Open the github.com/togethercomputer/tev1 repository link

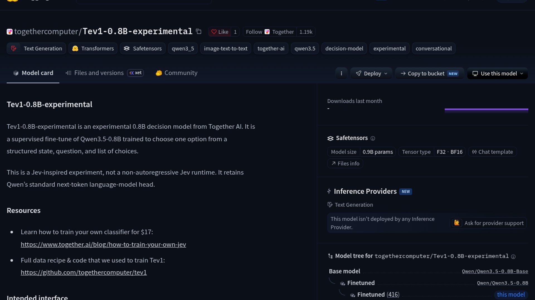pos(84,272)
